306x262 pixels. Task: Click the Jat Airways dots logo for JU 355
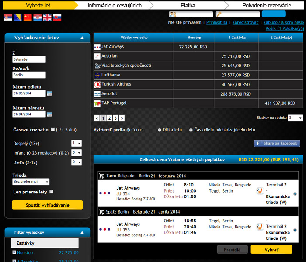click(x=105, y=229)
